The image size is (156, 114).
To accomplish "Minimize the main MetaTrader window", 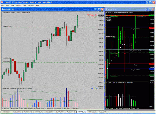I will pyautogui.click(x=148, y=2).
